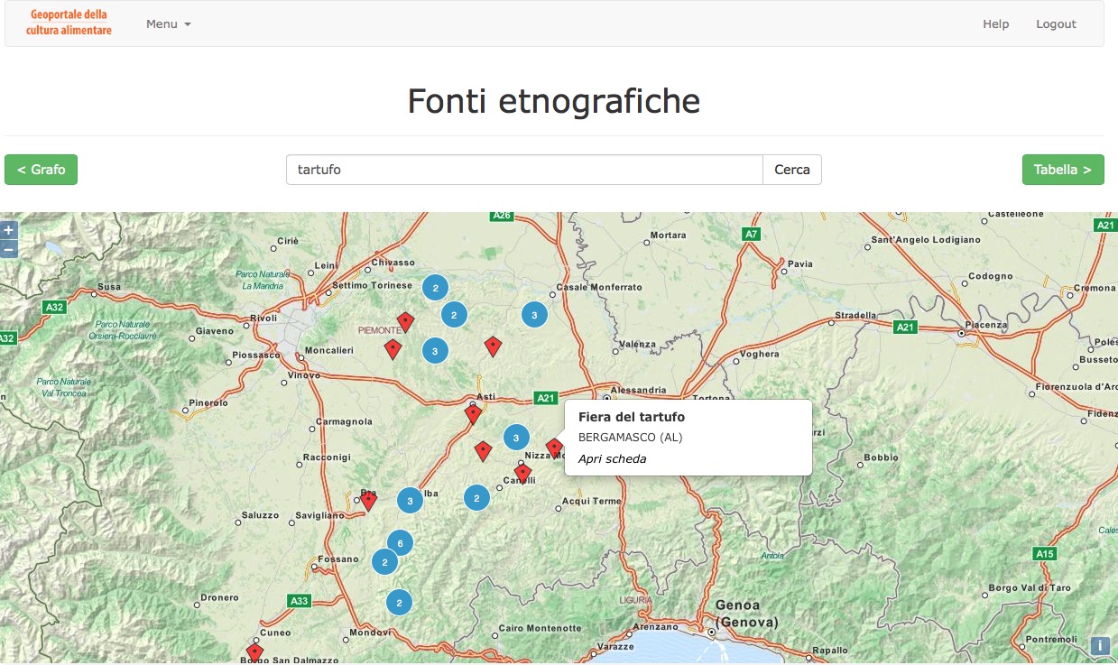Open the Help page
1118x665 pixels.
(995, 24)
